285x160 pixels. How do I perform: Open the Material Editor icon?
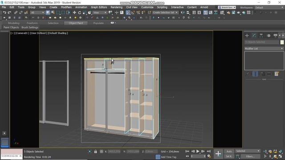click(x=222, y=12)
